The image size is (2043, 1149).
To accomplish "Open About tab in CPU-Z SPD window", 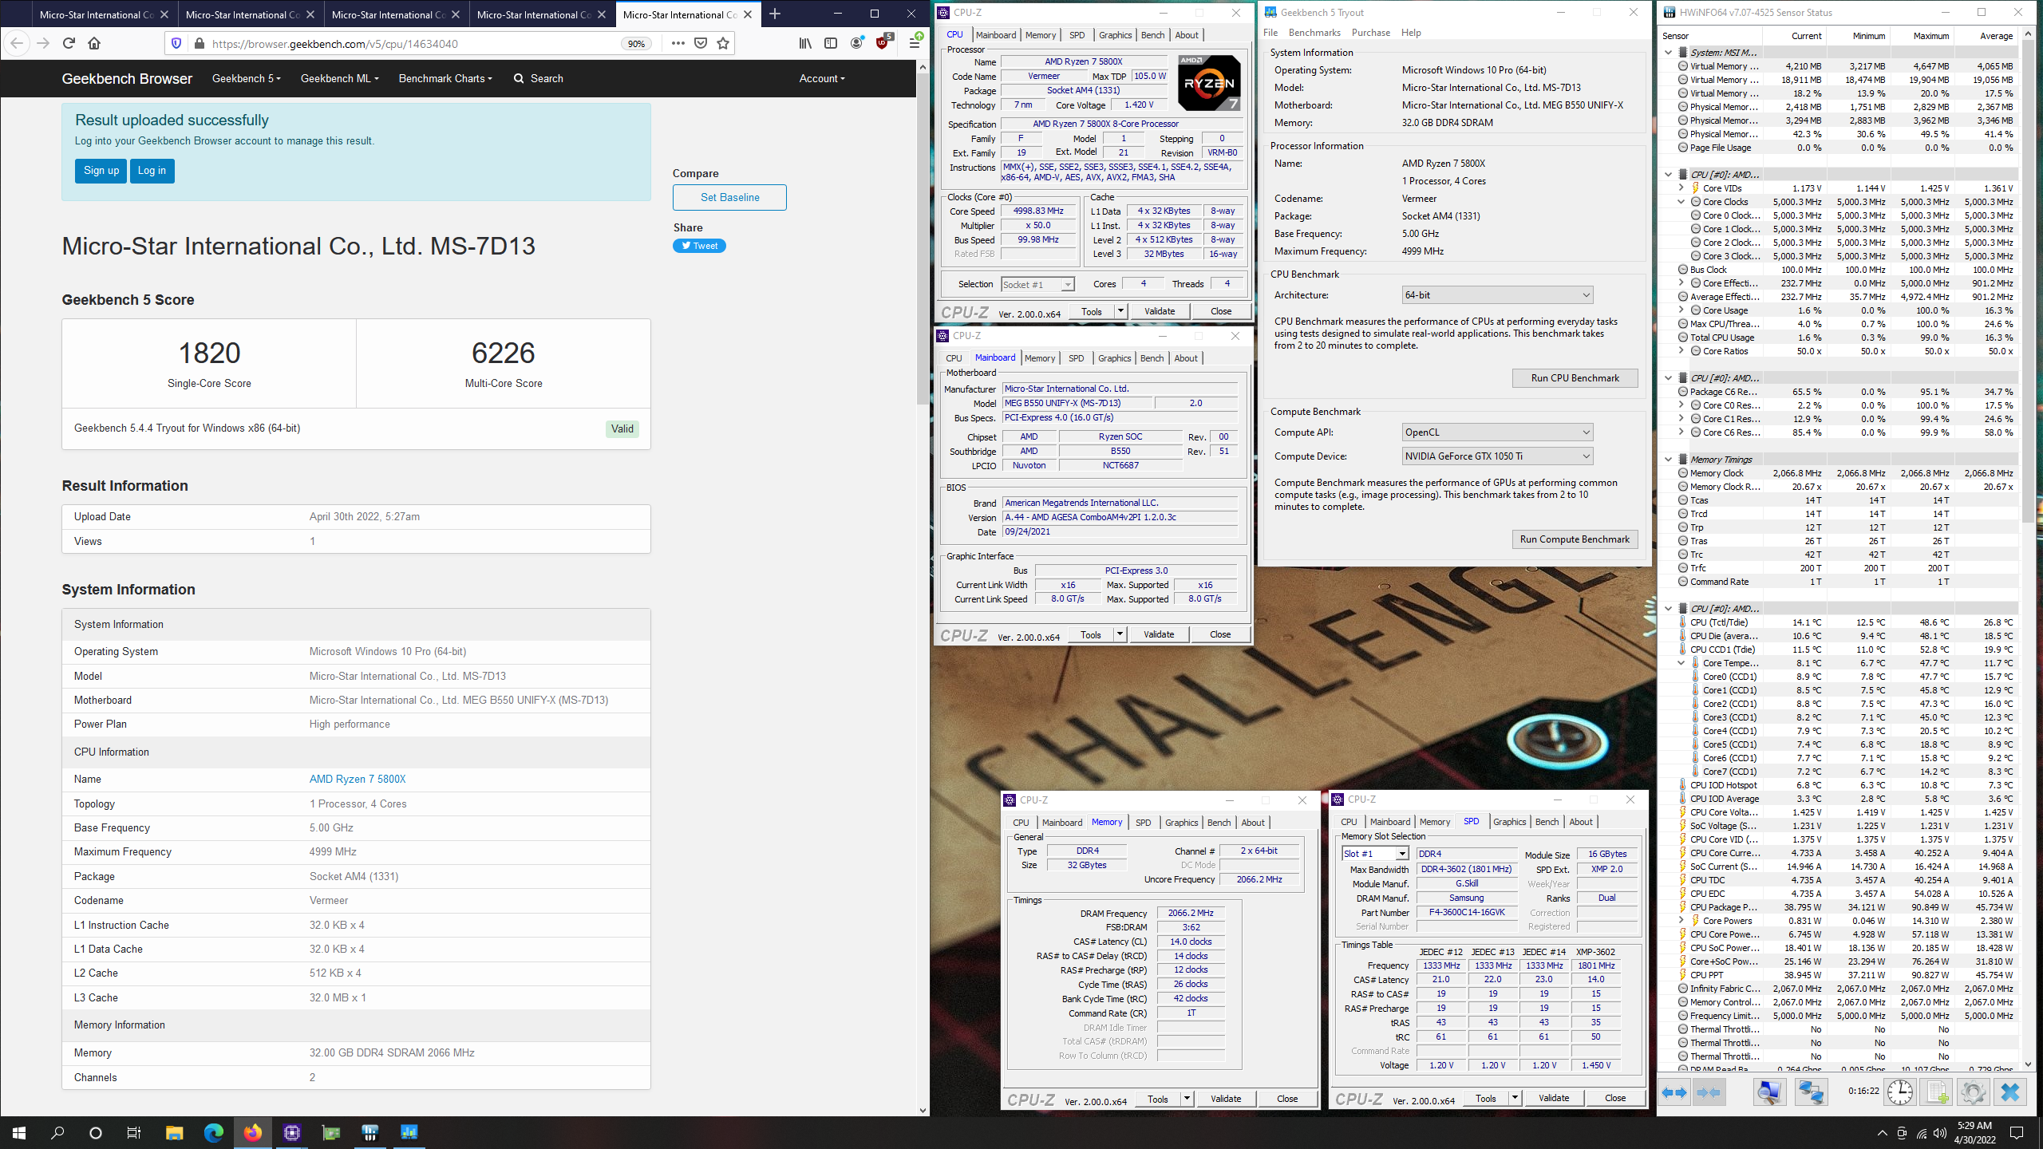I will [1581, 822].
